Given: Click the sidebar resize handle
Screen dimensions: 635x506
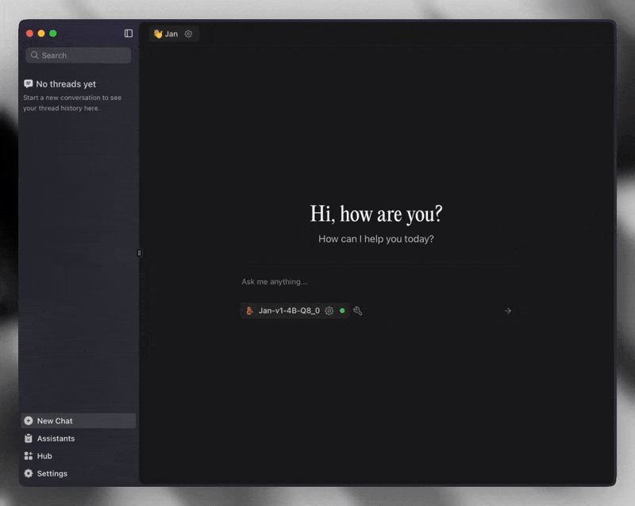Looking at the screenshot, I should (x=140, y=253).
